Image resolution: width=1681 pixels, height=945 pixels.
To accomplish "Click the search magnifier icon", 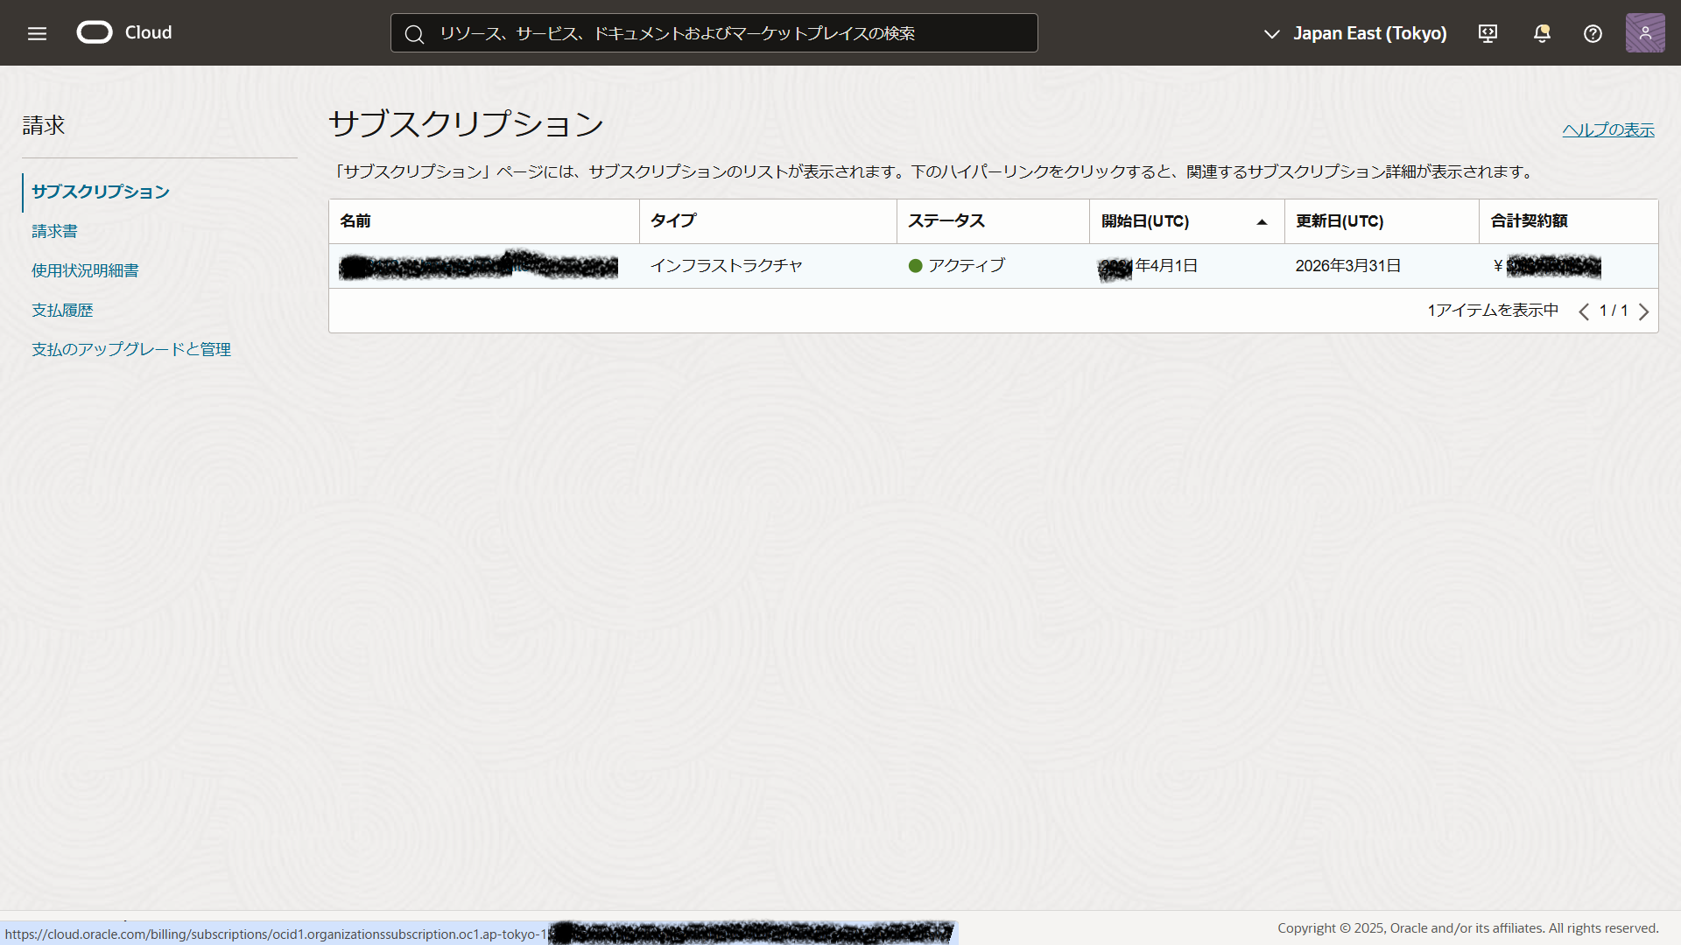I will pos(414,33).
